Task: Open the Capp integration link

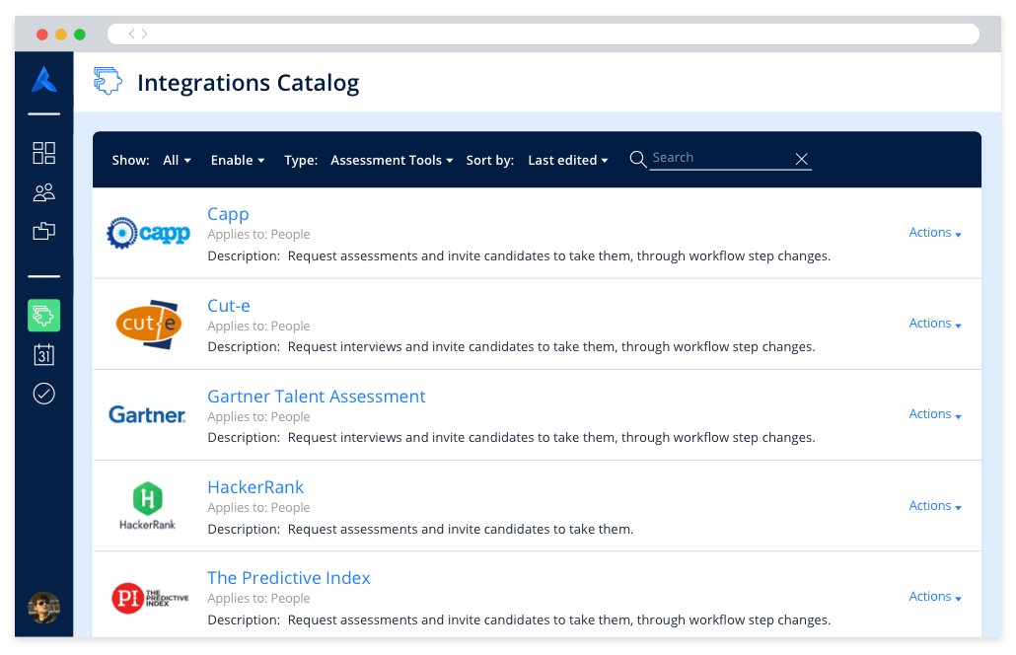Action: point(228,214)
